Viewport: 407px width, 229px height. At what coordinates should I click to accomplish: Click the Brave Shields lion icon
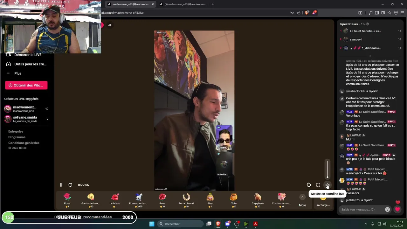307,13
